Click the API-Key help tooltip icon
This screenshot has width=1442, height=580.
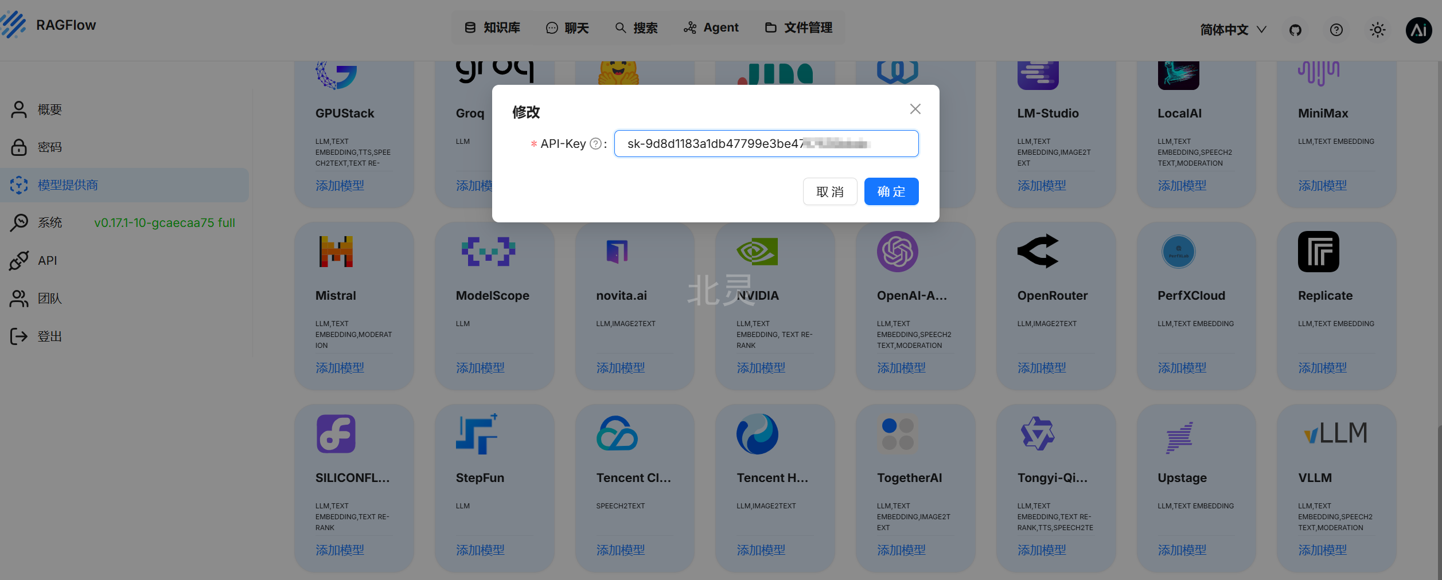[x=596, y=144]
